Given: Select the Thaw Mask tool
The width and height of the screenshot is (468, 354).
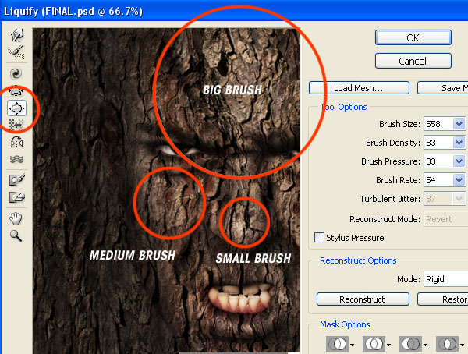Looking at the screenshot, I should click(15, 197).
